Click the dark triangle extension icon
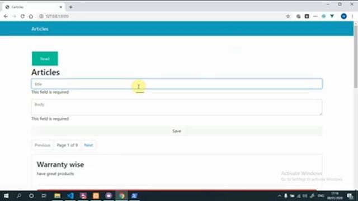This screenshot has width=358, height=201. [x=332, y=16]
